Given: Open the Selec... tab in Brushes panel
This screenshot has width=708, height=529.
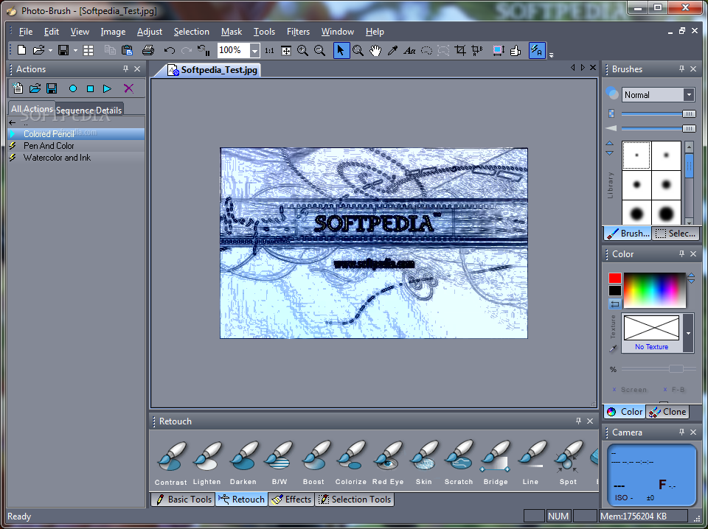Looking at the screenshot, I should [676, 233].
